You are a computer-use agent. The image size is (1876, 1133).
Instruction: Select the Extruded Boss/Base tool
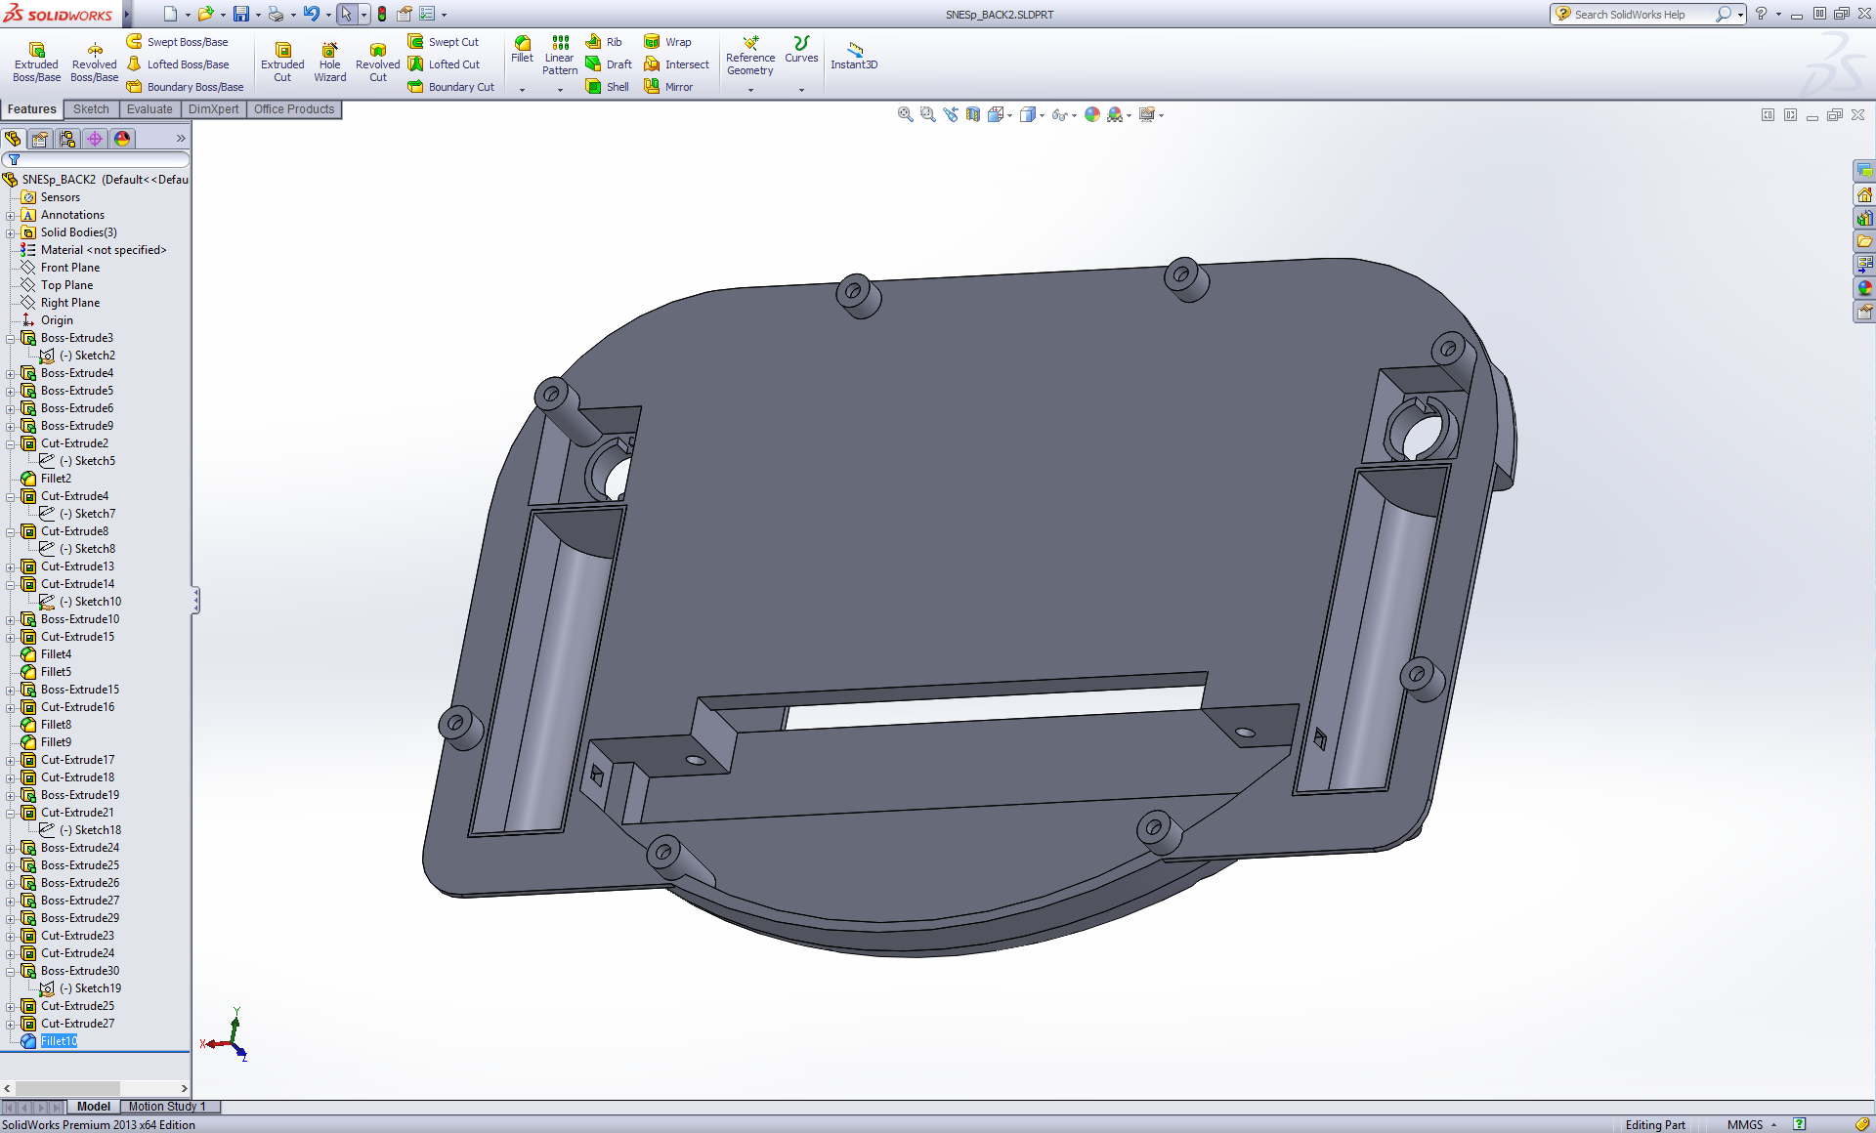click(x=36, y=62)
